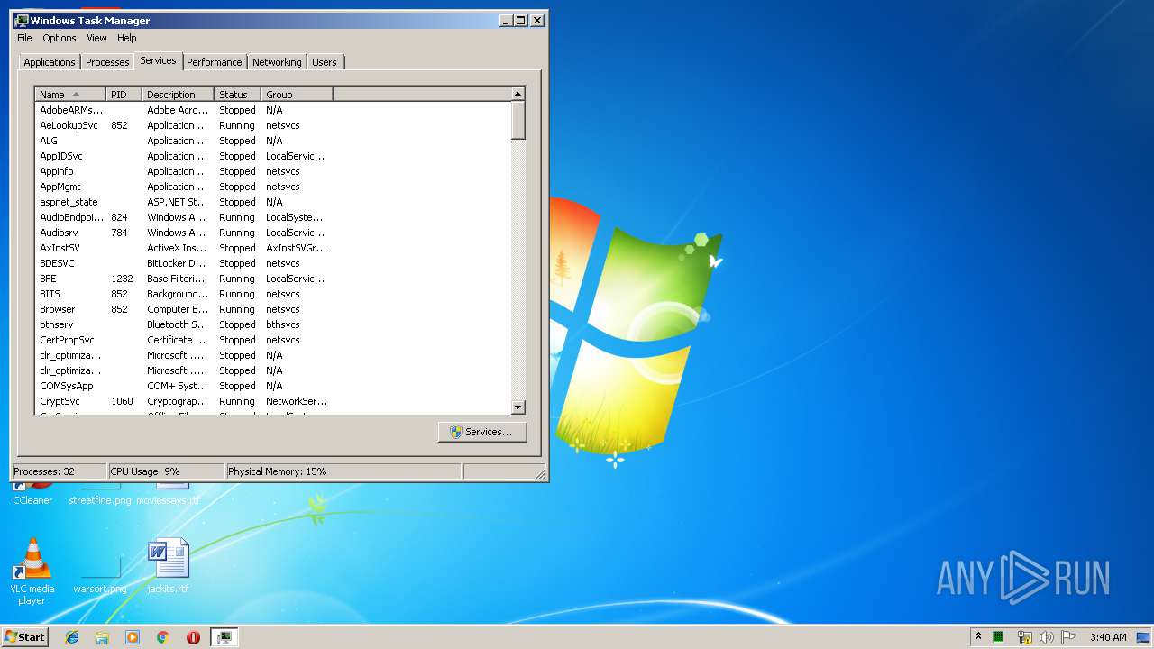Select the bthserv service row
The image size is (1154, 649).
click(x=272, y=324)
